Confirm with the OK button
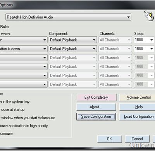 110,139
